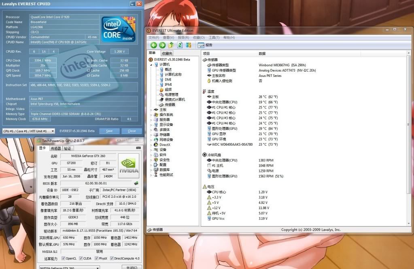Open the CPU #1 / Core #1 dropdown

point(29,131)
